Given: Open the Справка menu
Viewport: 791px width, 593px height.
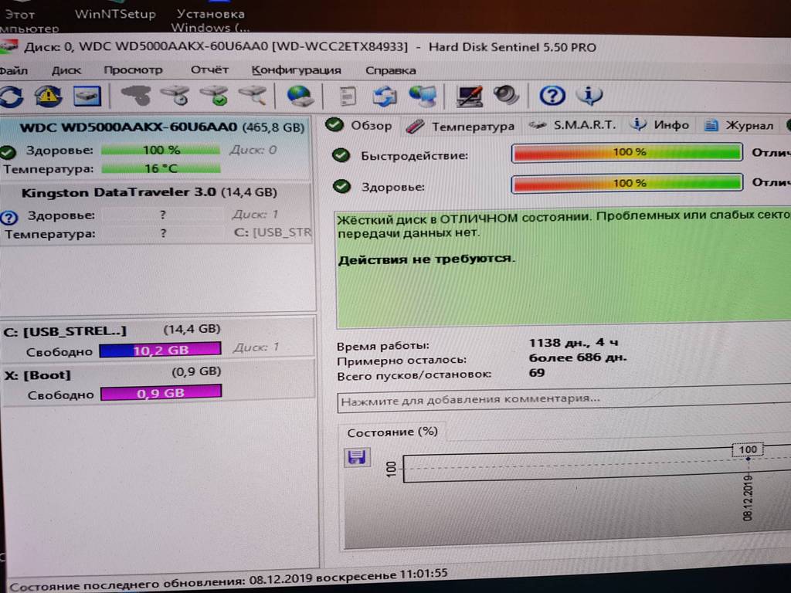Looking at the screenshot, I should (x=391, y=70).
